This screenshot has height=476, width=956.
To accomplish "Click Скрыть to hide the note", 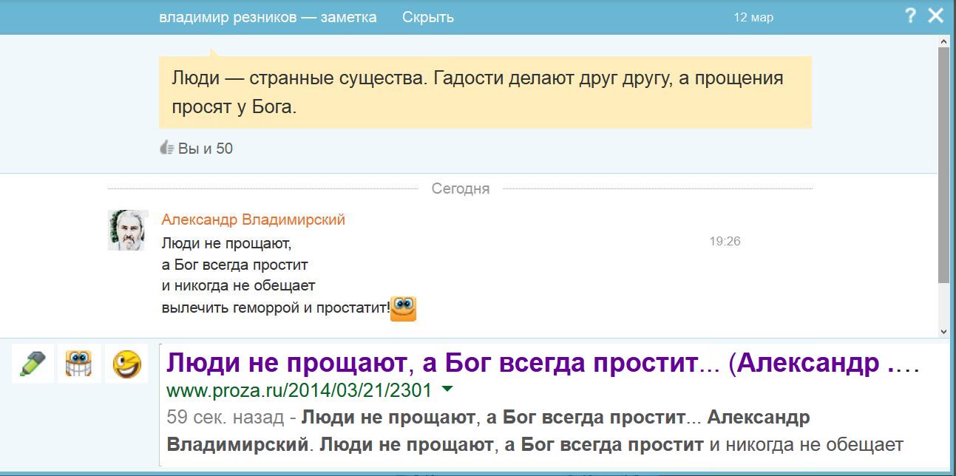I will coord(427,17).
